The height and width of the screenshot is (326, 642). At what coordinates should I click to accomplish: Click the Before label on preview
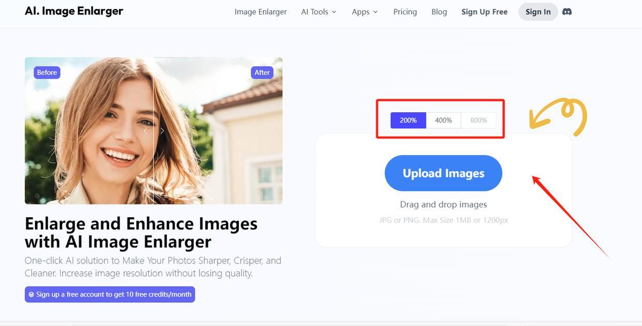pos(47,72)
